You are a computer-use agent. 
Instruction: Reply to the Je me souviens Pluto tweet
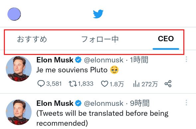(x=41, y=84)
